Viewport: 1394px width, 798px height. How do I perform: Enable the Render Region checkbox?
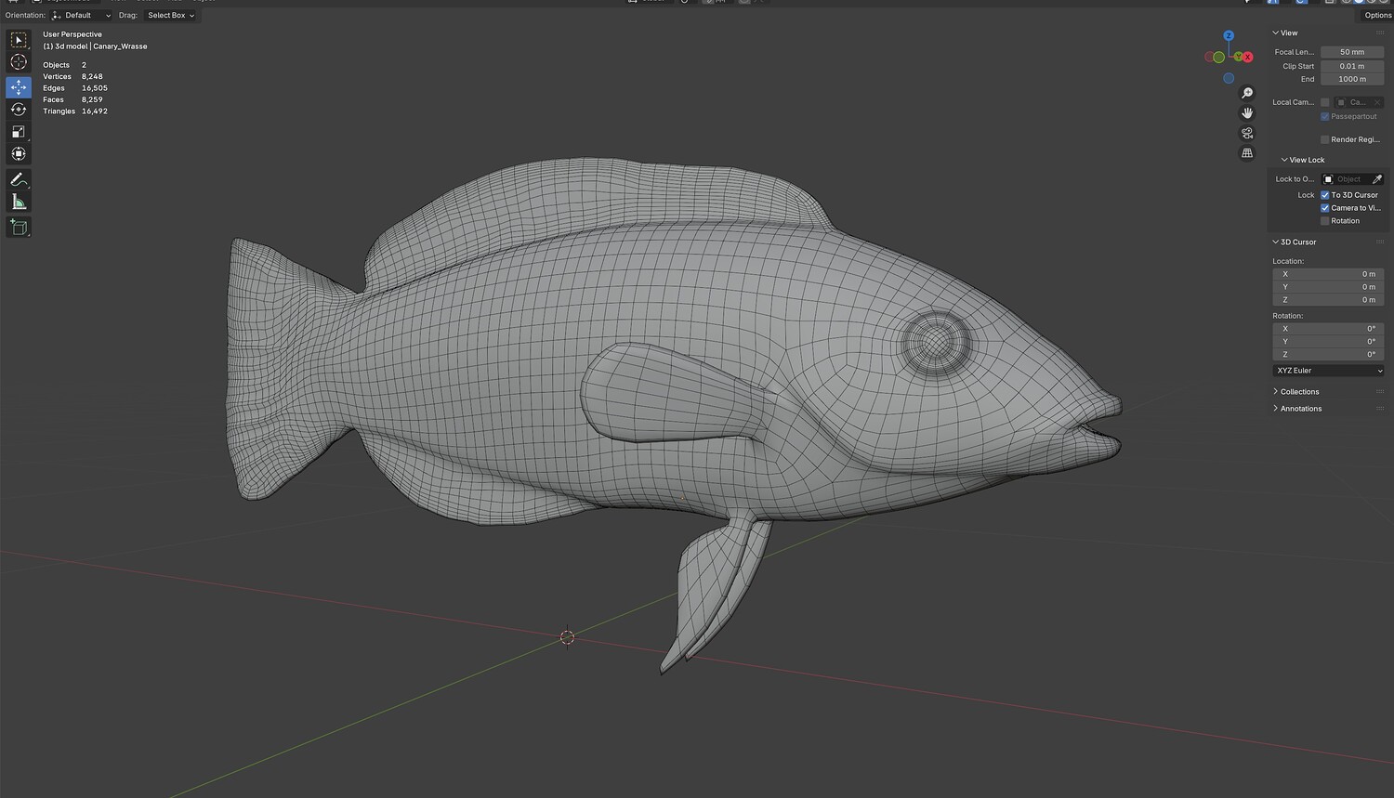pyautogui.click(x=1324, y=139)
